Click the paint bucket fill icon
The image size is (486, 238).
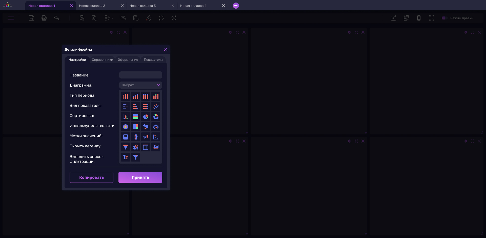click(x=149, y=18)
